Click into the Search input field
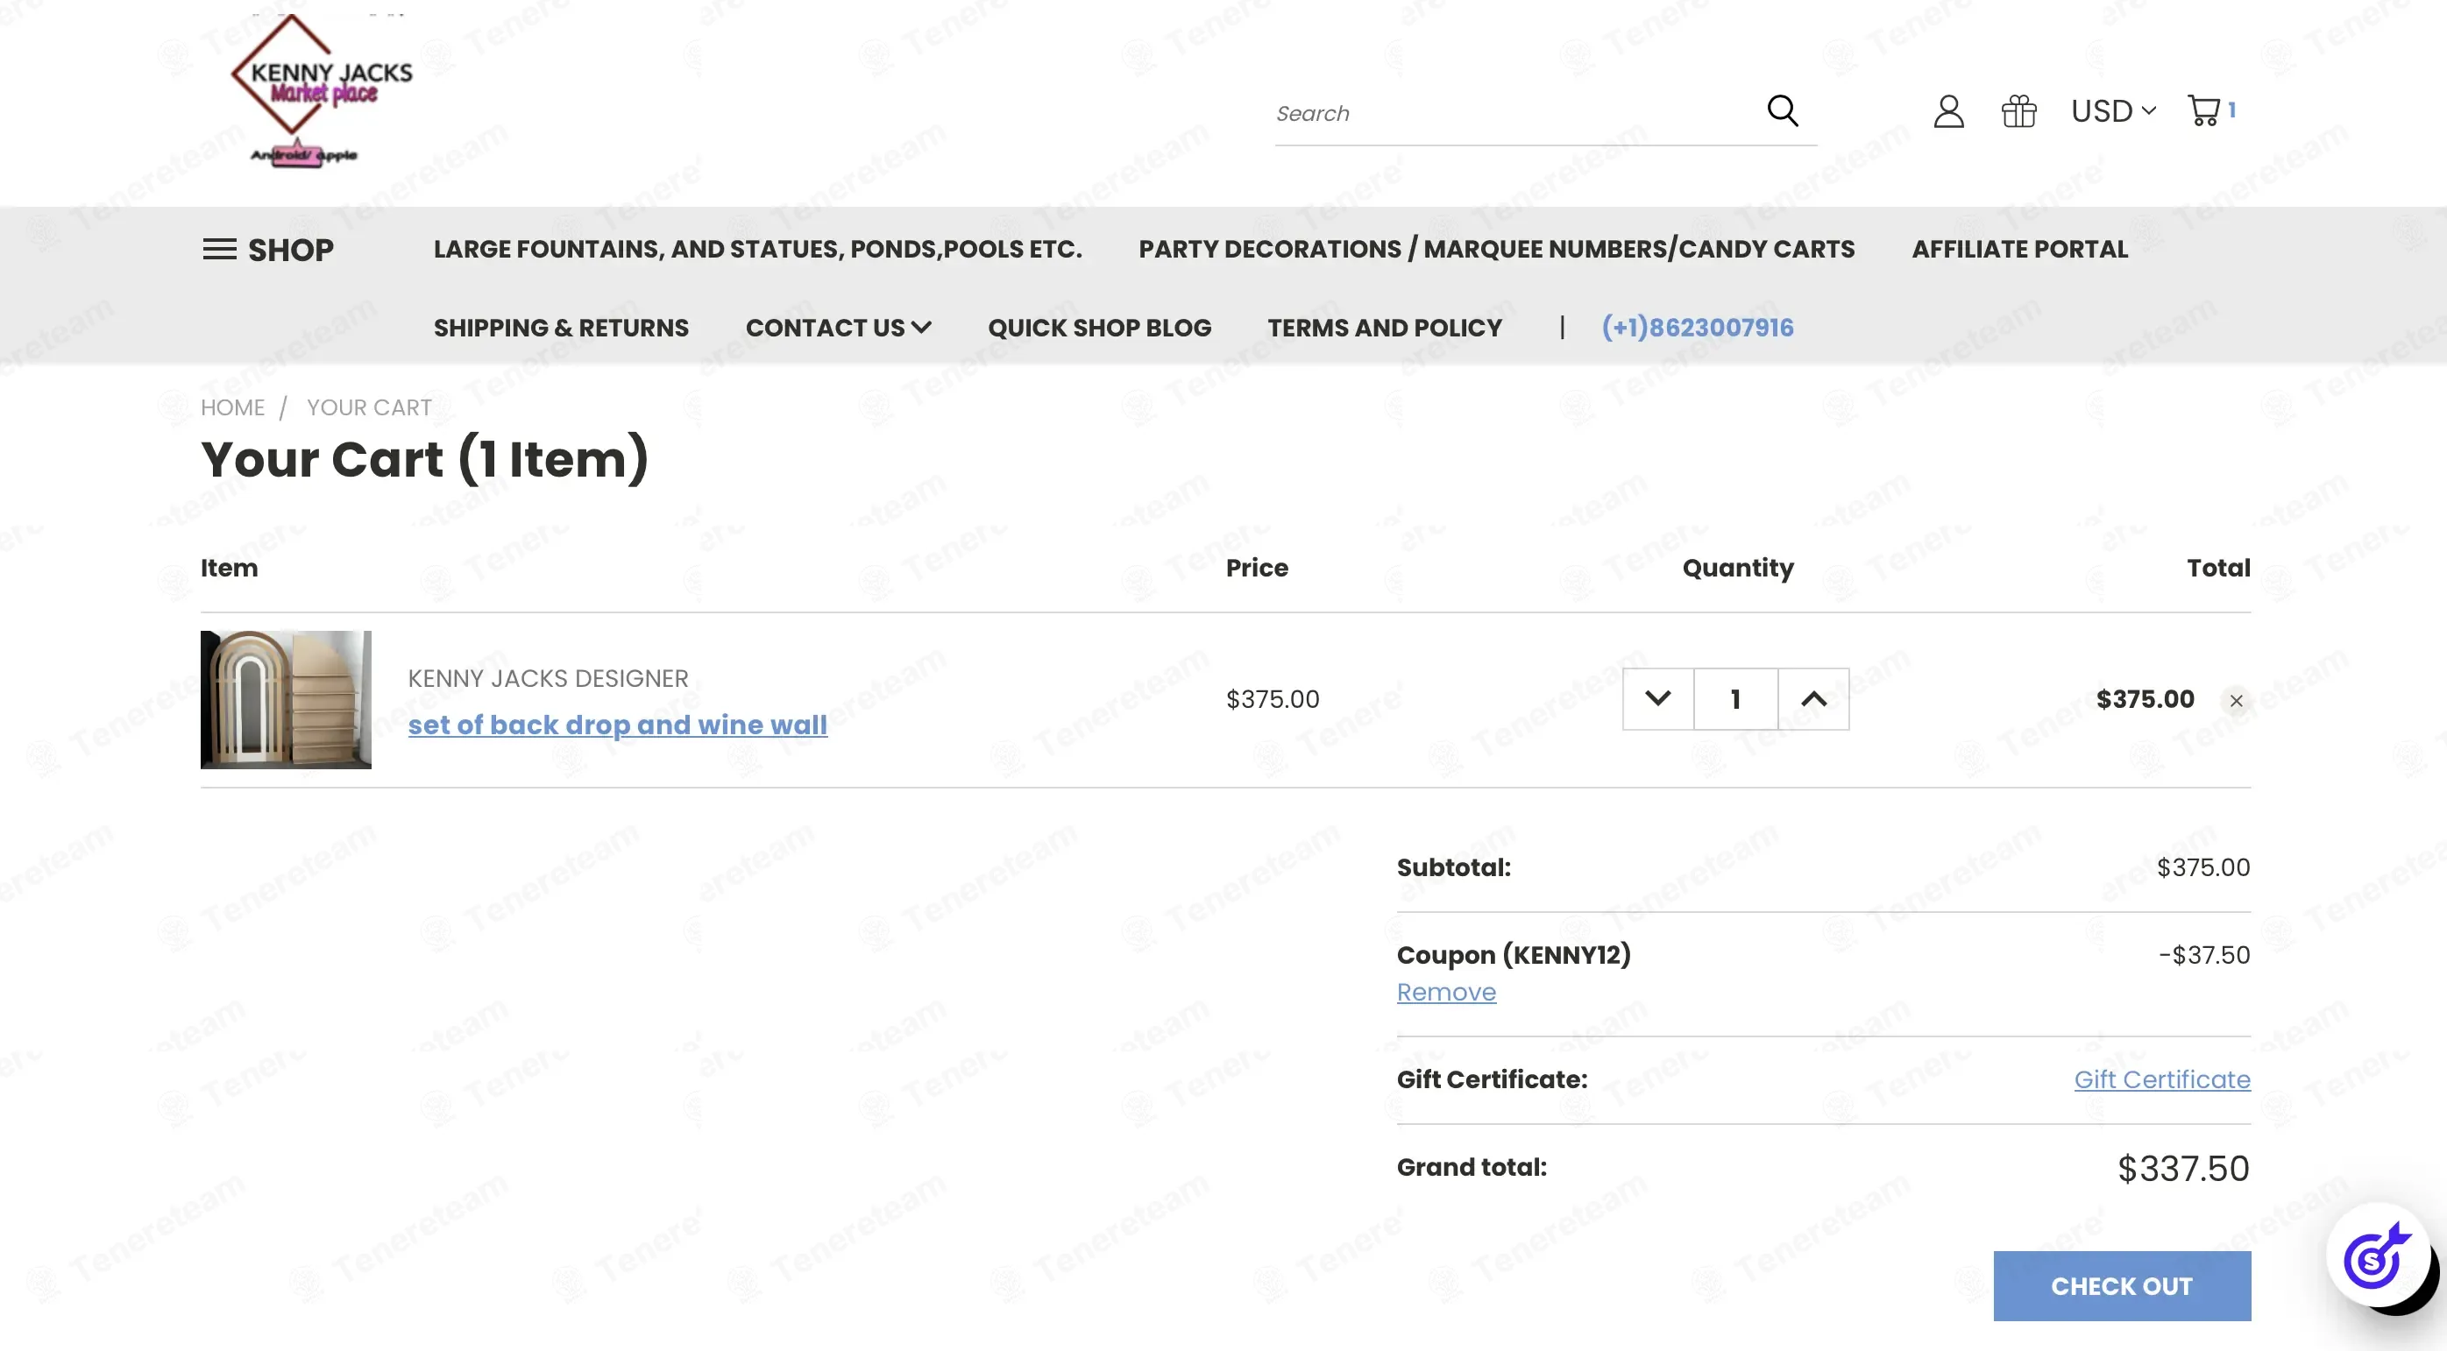The width and height of the screenshot is (2447, 1351). click(1515, 113)
